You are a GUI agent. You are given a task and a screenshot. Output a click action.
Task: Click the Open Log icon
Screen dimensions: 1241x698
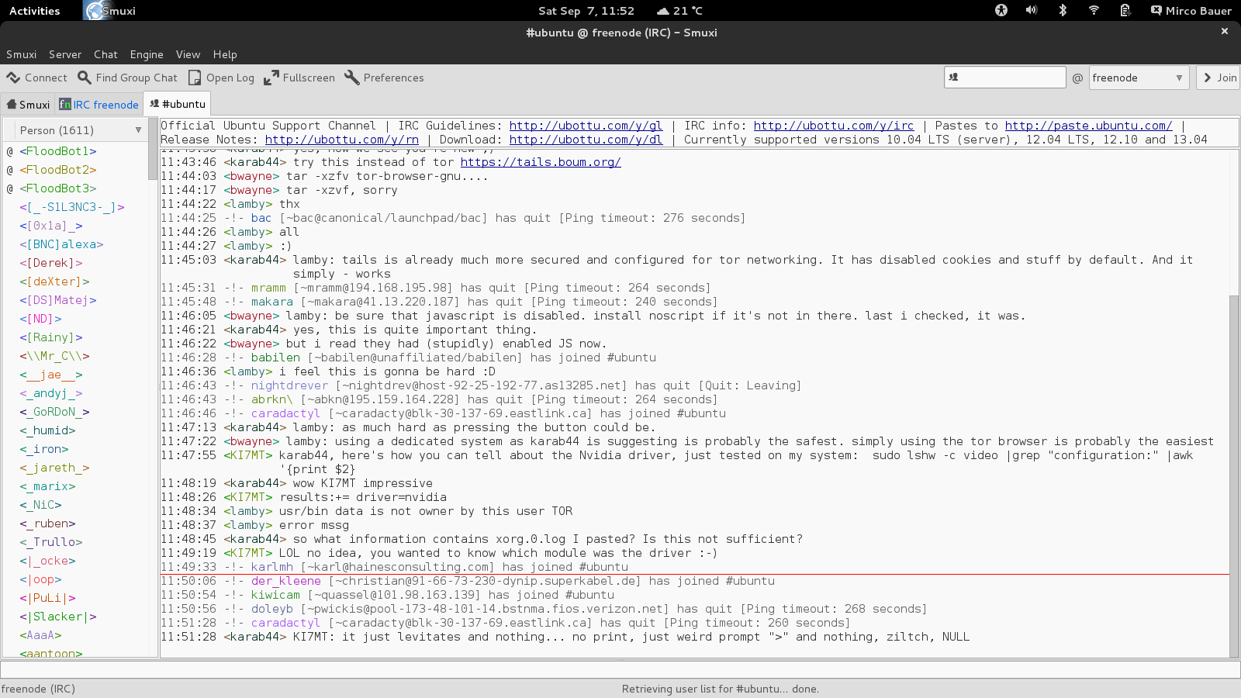click(195, 78)
